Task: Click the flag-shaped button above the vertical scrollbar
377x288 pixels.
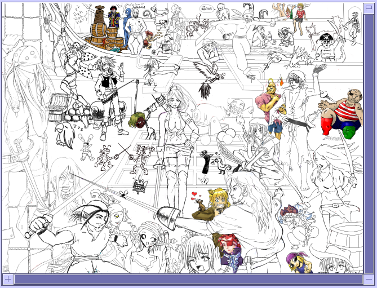Action: 369,8
